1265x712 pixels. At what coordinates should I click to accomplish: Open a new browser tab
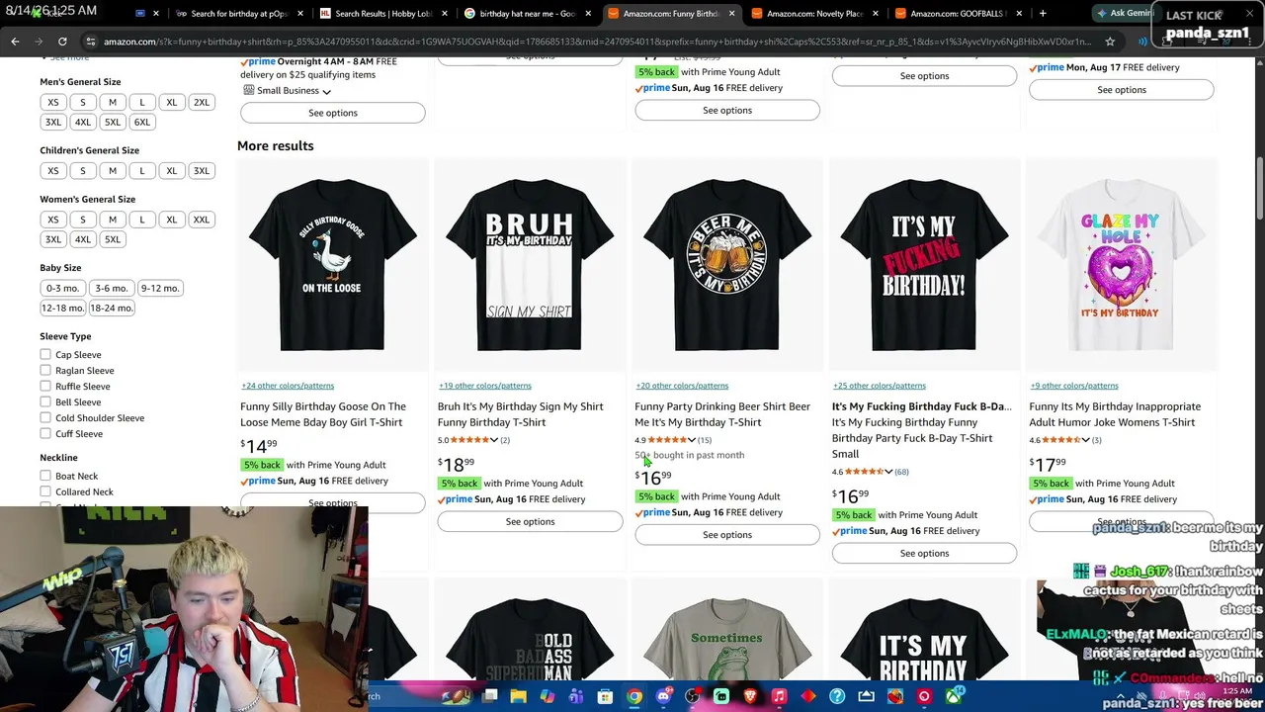1043,14
